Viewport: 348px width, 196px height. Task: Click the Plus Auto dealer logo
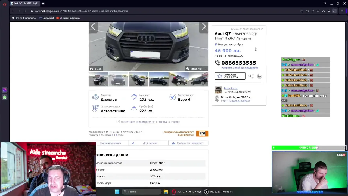click(x=218, y=90)
